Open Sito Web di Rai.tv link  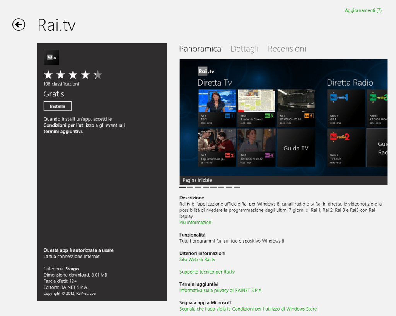click(x=197, y=260)
